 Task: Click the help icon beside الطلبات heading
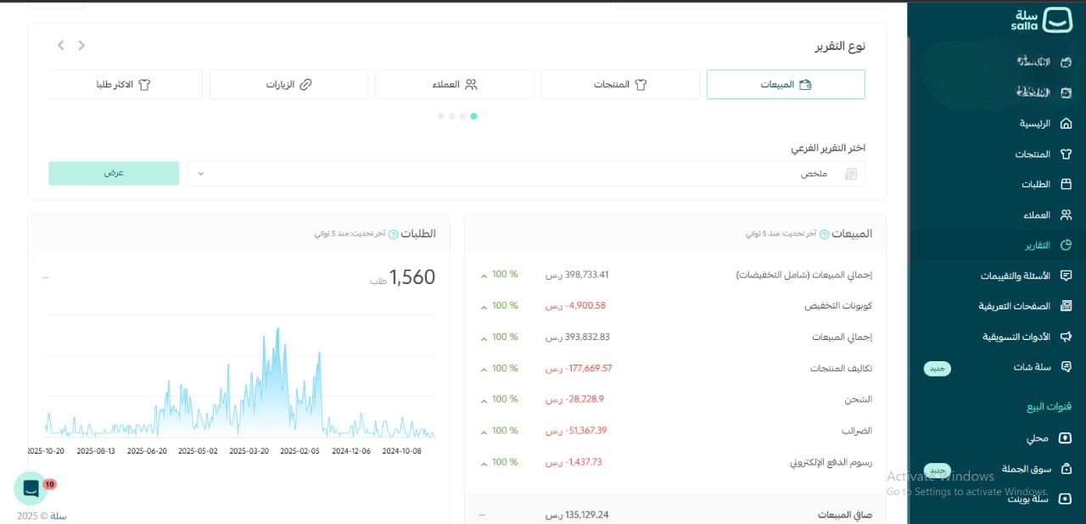point(393,234)
